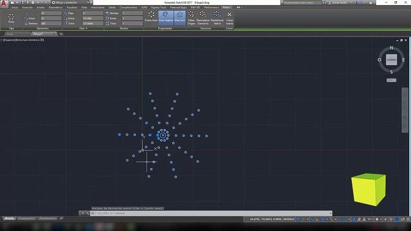Screen dimensions: 411x231
Task: Click the annotation monitor plus icon
Action: 385,219
